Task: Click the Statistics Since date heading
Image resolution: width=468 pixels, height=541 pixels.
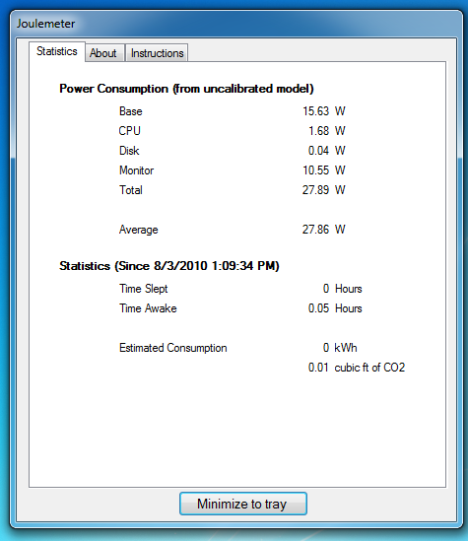Action: pos(169,266)
